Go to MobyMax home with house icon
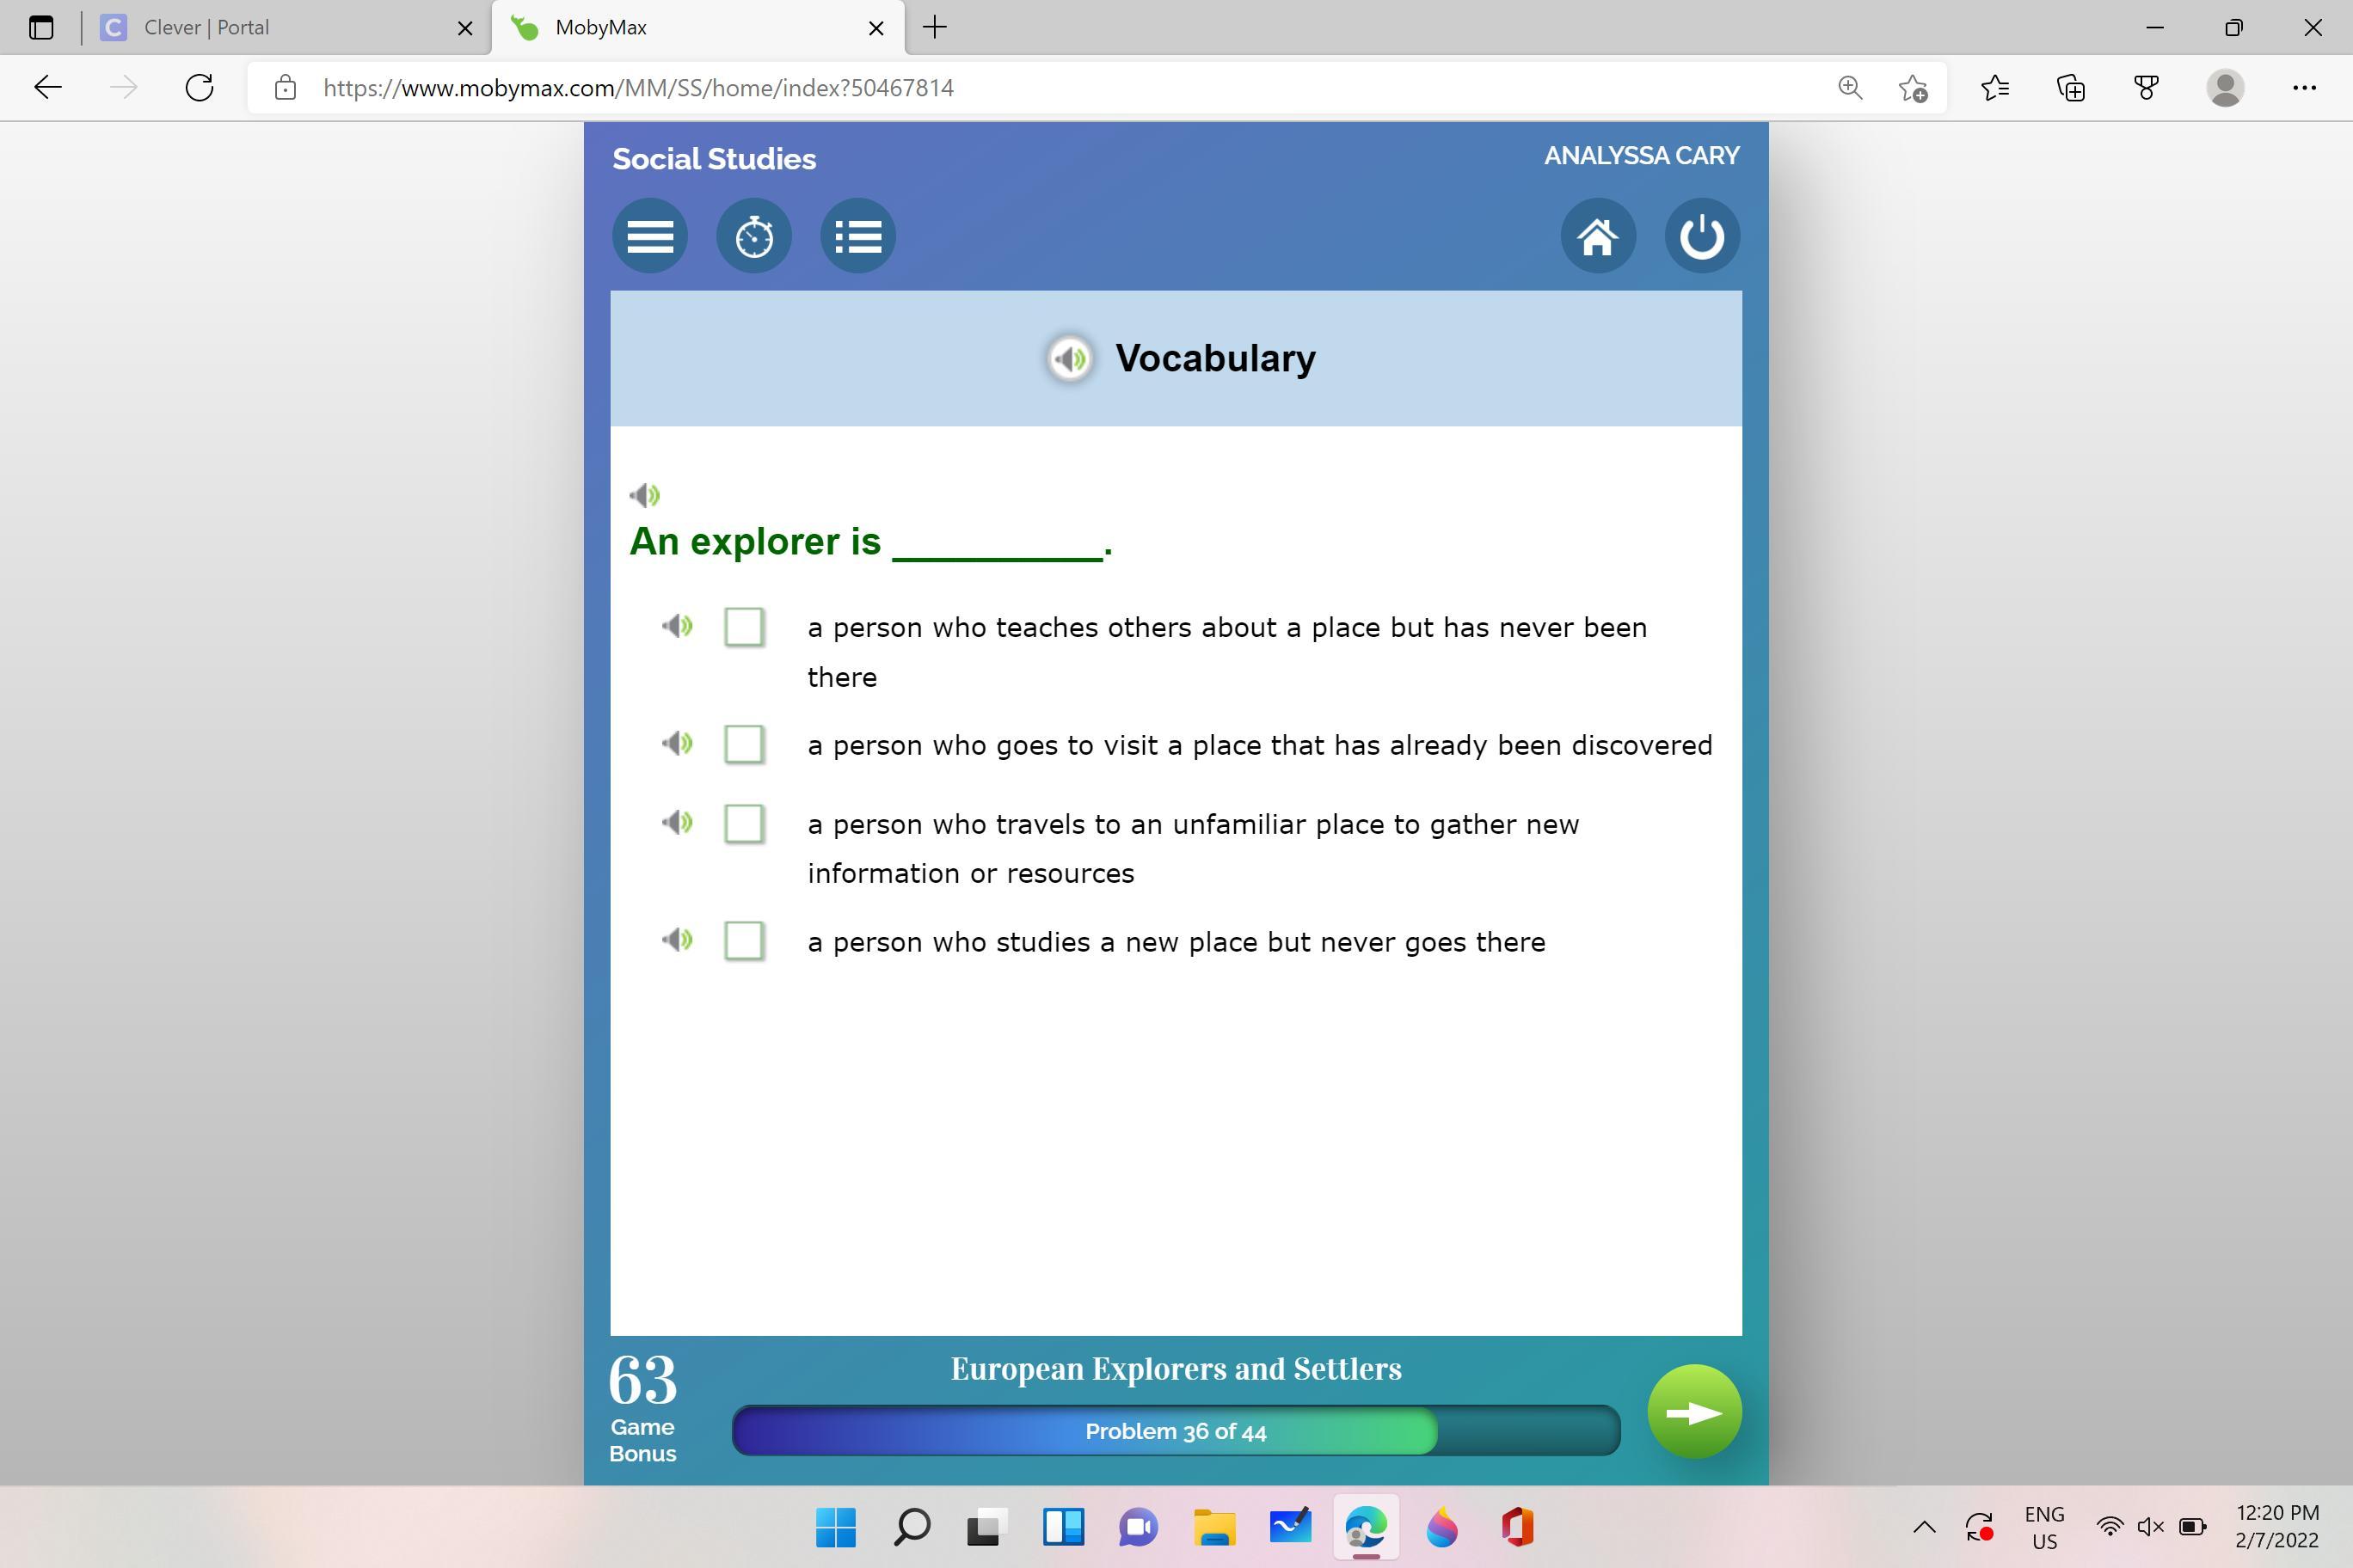Screen dimensions: 2353x1568 1598,237
